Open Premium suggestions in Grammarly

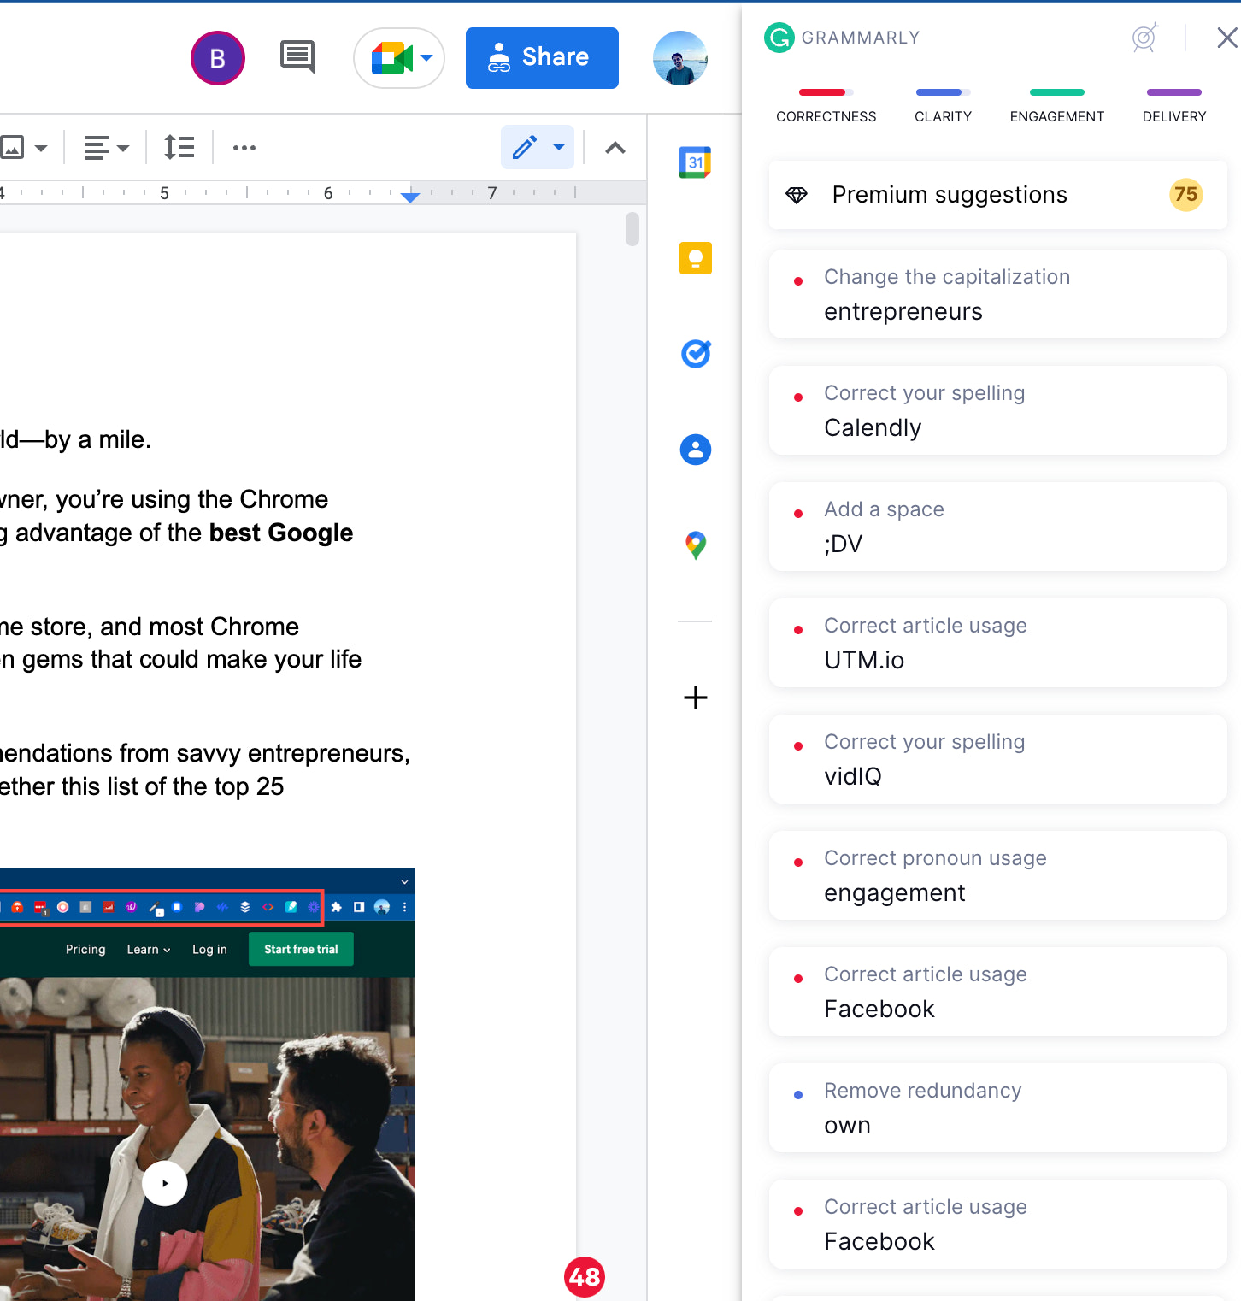pyautogui.click(x=997, y=194)
